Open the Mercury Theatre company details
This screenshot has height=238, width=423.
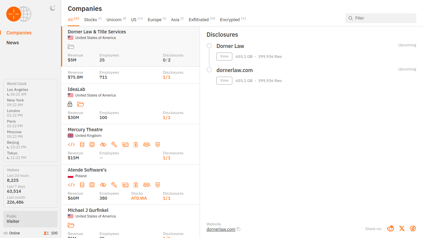(85, 130)
